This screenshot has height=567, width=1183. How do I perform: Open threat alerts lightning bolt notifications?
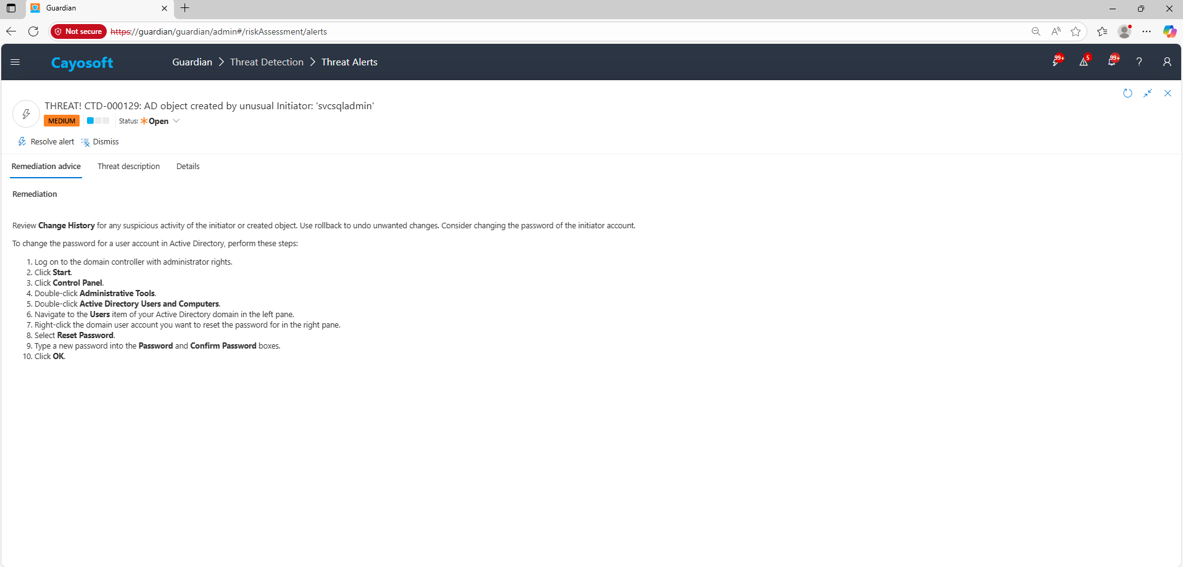[x=1056, y=62]
